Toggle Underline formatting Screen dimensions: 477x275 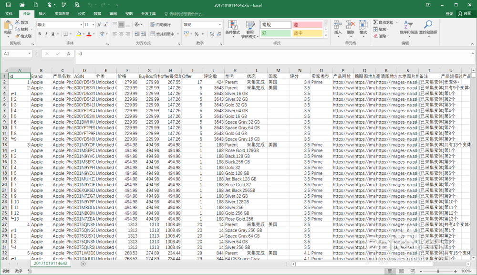pos(52,34)
